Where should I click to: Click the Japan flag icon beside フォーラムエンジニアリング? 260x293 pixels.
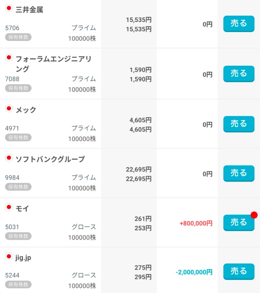9,58
